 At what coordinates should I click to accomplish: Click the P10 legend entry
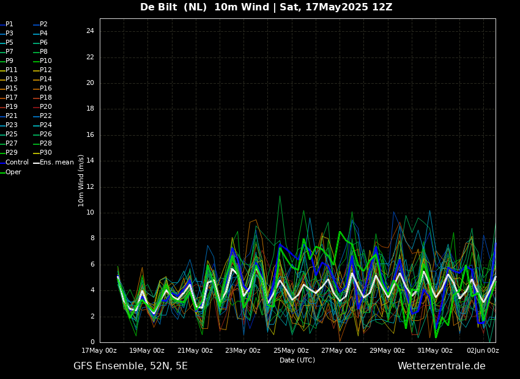(45, 61)
